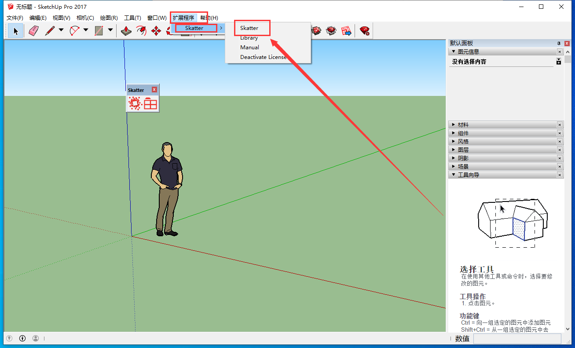The width and height of the screenshot is (575, 348).
Task: Open the 文件(F) menu
Action: [x=15, y=18]
